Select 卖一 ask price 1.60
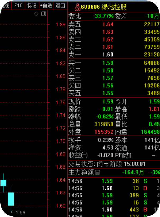Screen dimensions: 160x217 pos(108,55)
